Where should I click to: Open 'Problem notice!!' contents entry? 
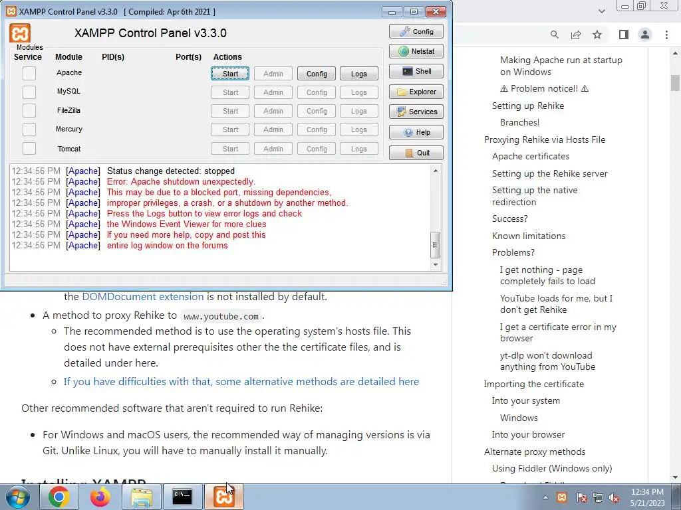544,88
